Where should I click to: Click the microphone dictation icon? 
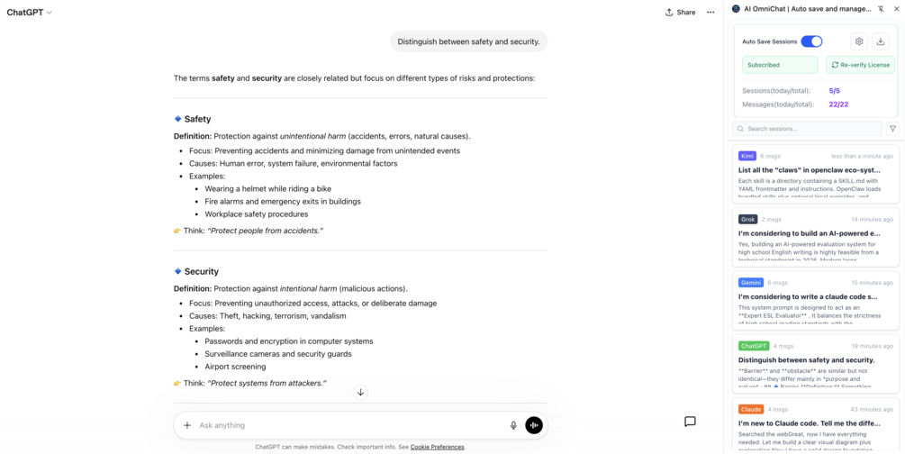513,425
